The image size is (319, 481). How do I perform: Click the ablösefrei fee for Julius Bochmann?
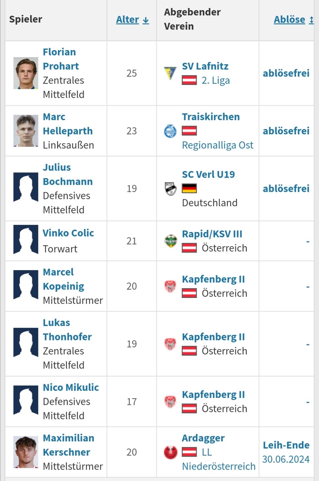[286, 188]
